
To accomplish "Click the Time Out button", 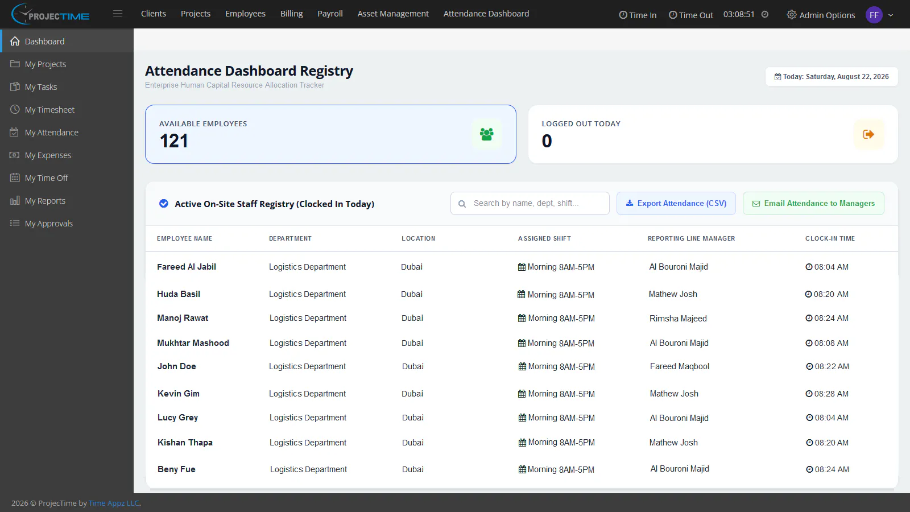I will pos(690,15).
